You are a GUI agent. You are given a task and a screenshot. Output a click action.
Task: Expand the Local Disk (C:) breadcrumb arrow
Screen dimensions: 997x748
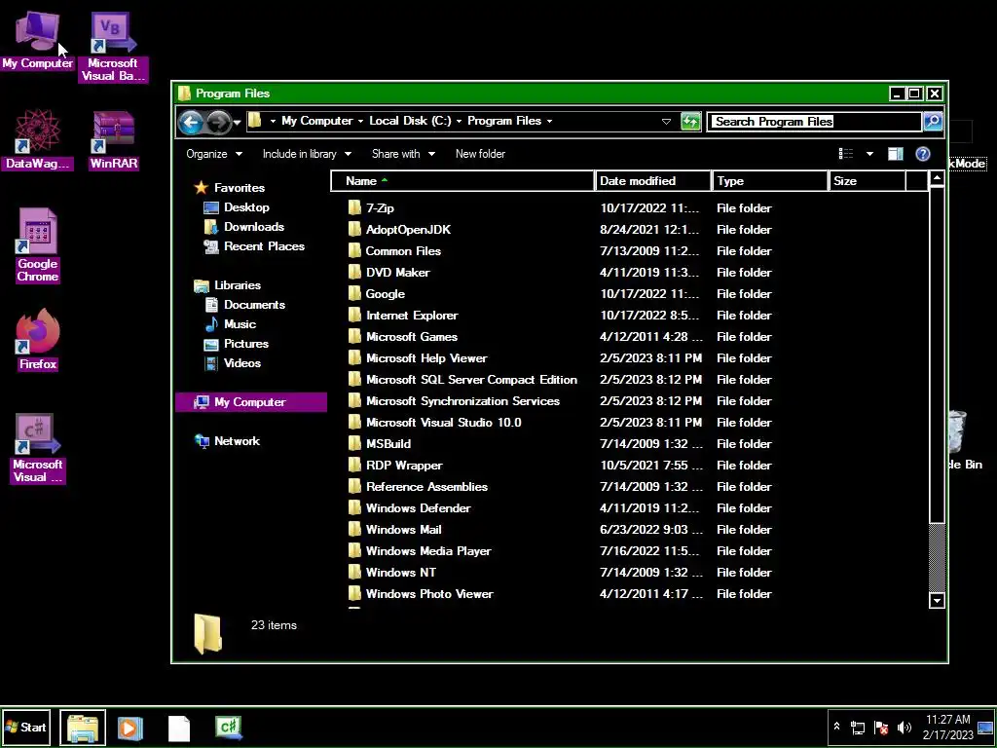pos(459,121)
